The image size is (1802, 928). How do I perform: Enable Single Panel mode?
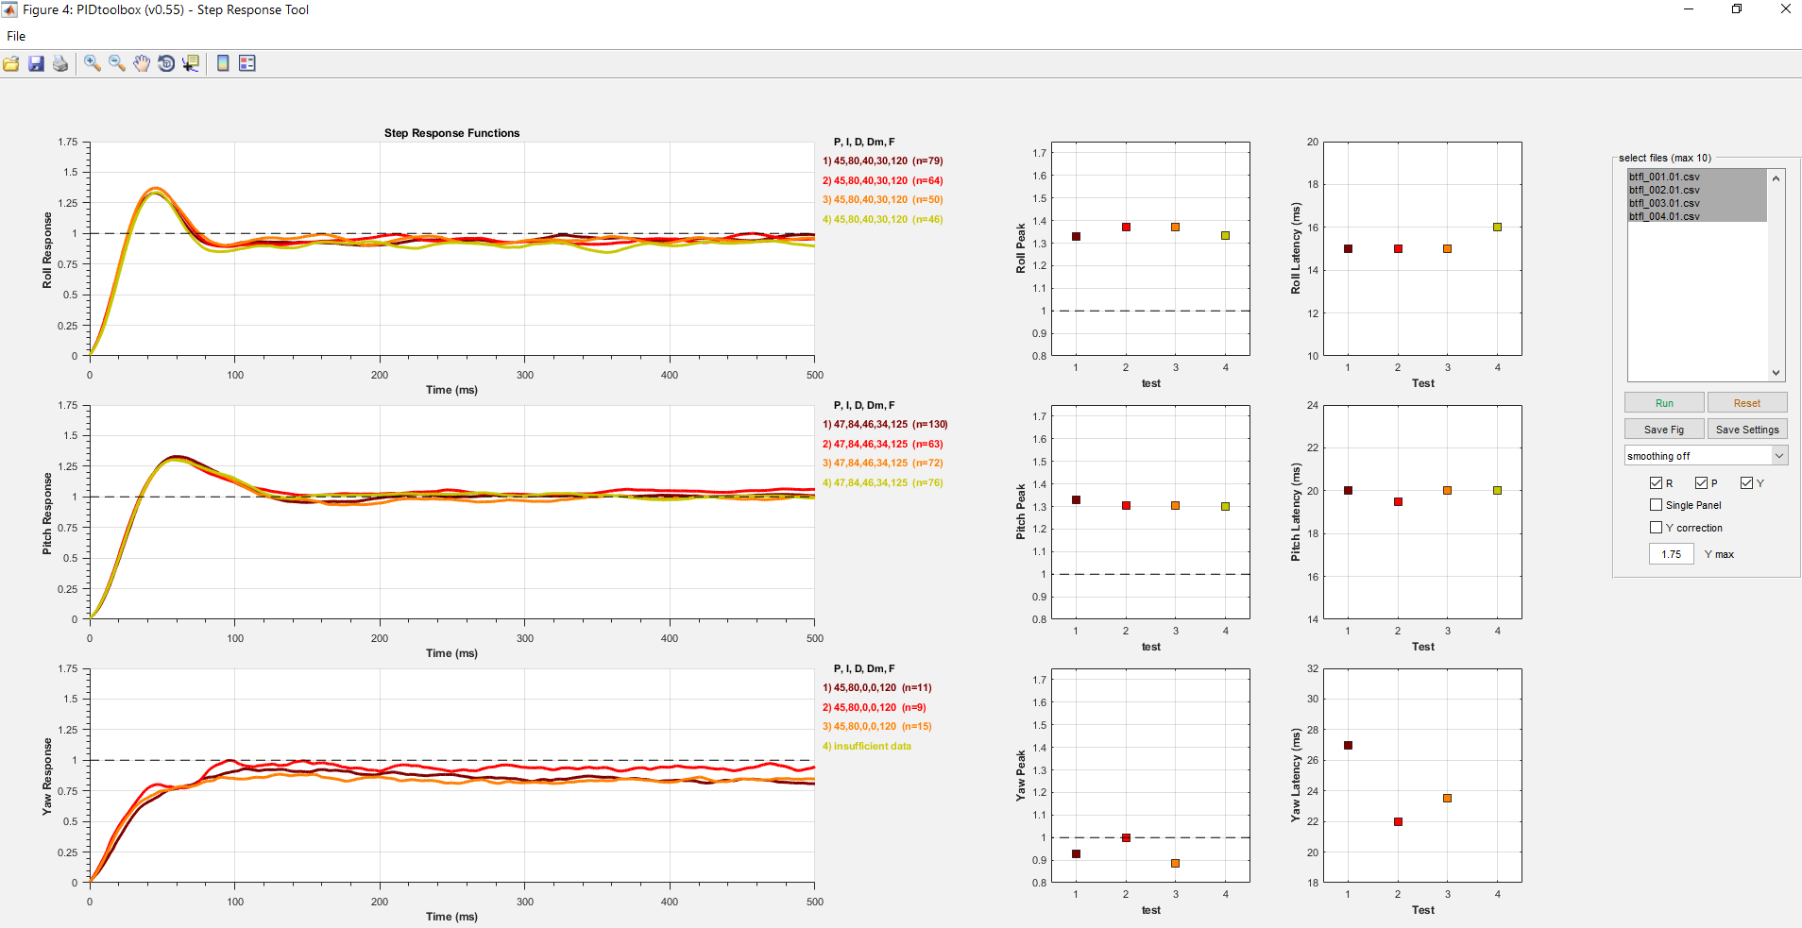click(1657, 504)
